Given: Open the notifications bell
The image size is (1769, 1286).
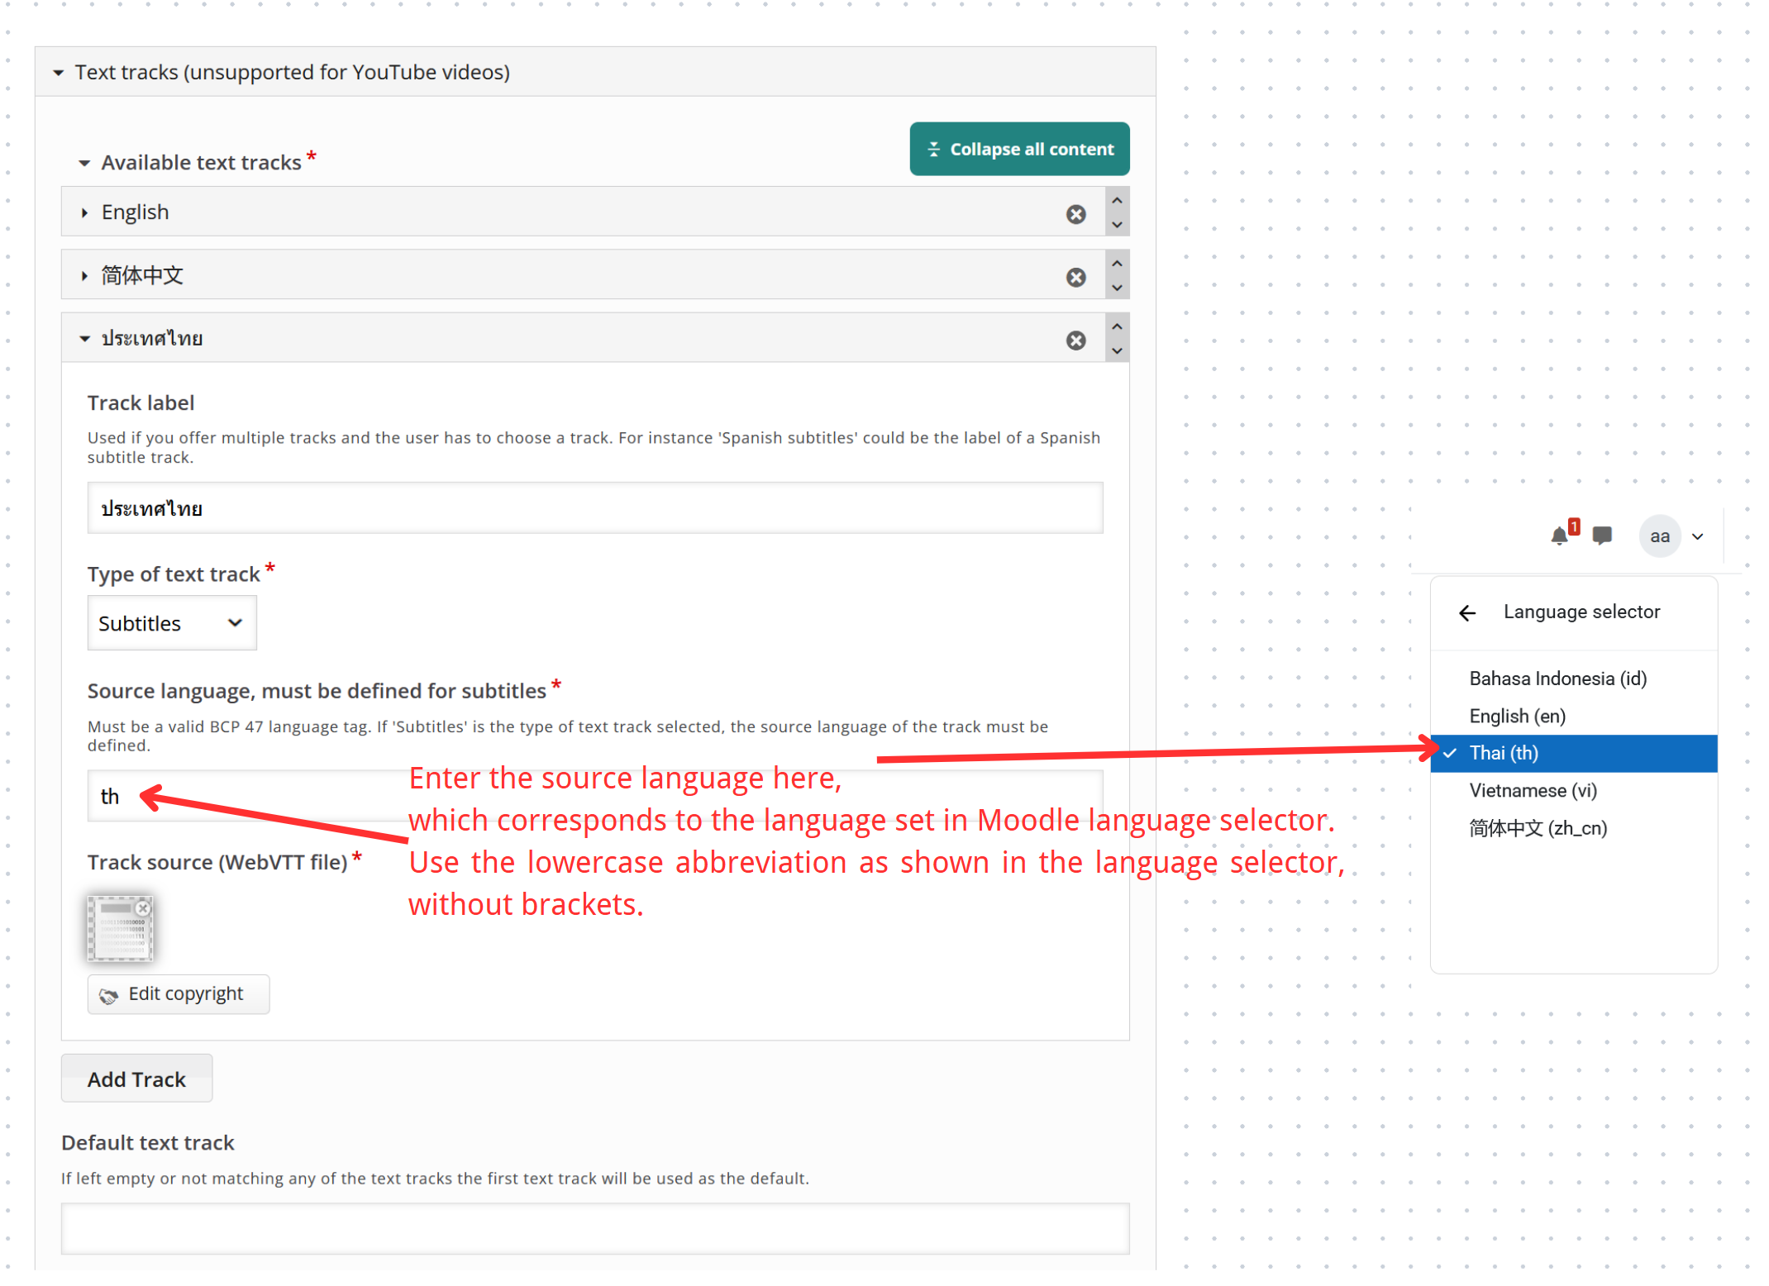Looking at the screenshot, I should coord(1560,536).
